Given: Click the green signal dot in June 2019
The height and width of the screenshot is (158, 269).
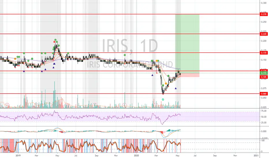Looking at the screenshot, I should tap(68, 53).
